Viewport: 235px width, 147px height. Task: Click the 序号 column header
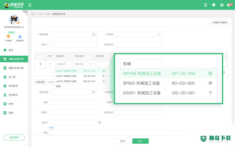(x=50, y=56)
